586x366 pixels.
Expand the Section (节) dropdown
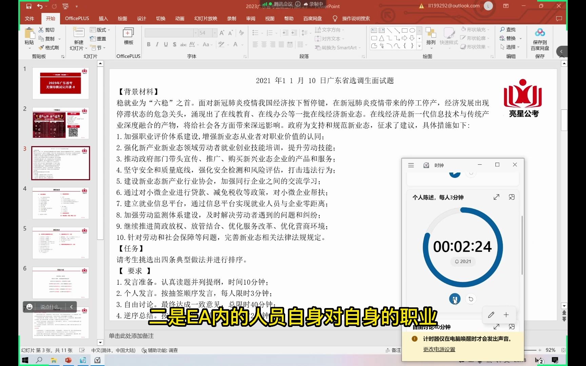(x=98, y=48)
